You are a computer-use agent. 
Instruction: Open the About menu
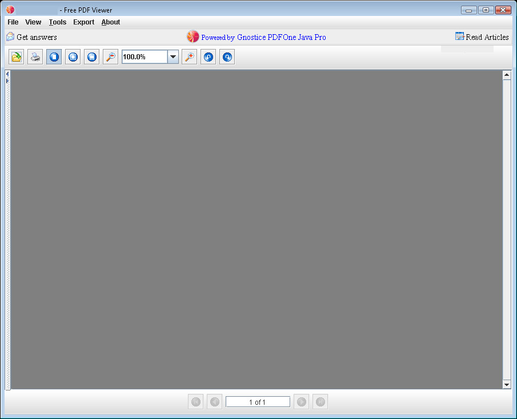110,22
